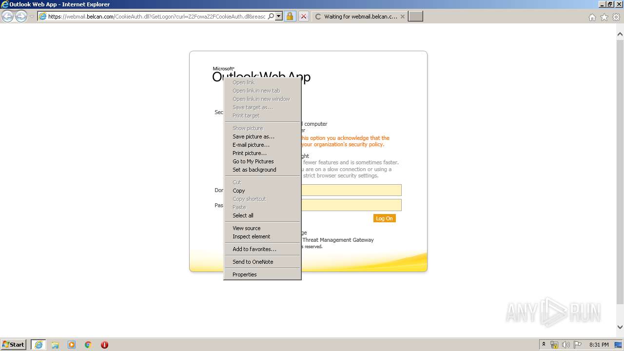Choose 'Copy' in the context menu

tap(262, 191)
